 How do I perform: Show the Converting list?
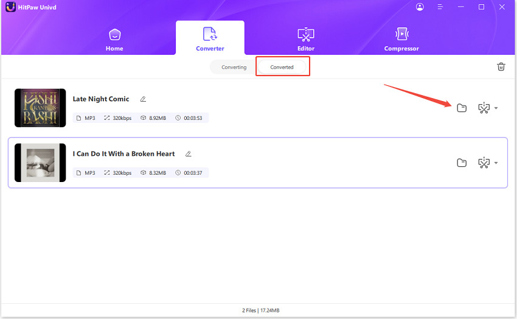234,67
